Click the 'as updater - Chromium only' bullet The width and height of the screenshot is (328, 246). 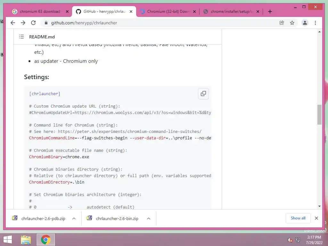click(x=66, y=61)
